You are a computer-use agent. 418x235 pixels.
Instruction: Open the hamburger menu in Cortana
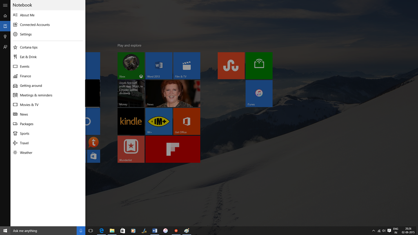(x=5, y=5)
